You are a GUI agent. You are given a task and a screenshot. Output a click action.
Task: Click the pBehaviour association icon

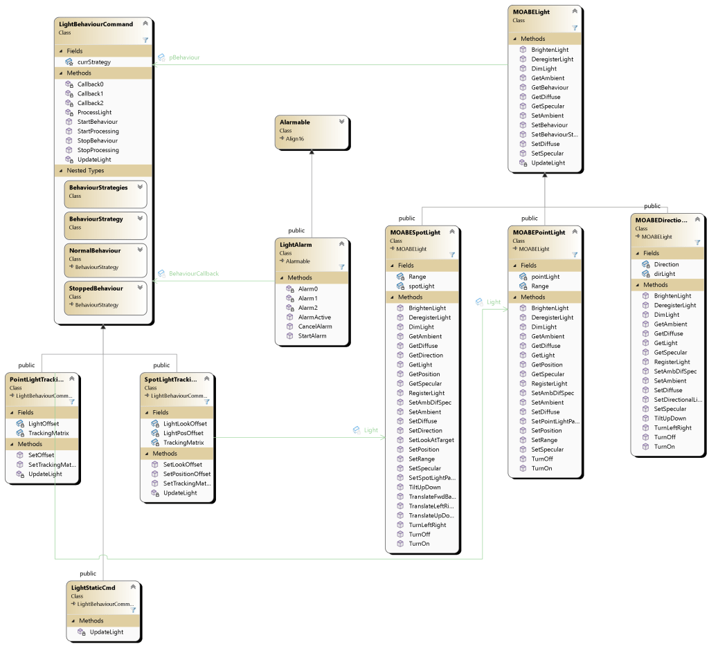coord(161,57)
